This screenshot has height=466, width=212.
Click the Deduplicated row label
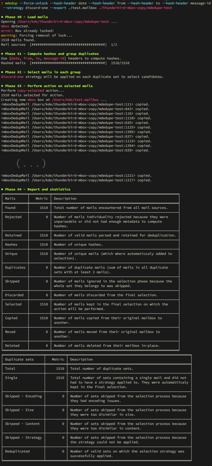click(17, 451)
